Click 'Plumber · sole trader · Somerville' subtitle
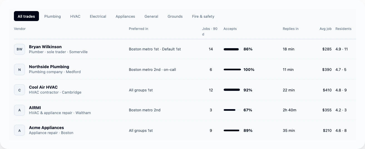 point(58,52)
